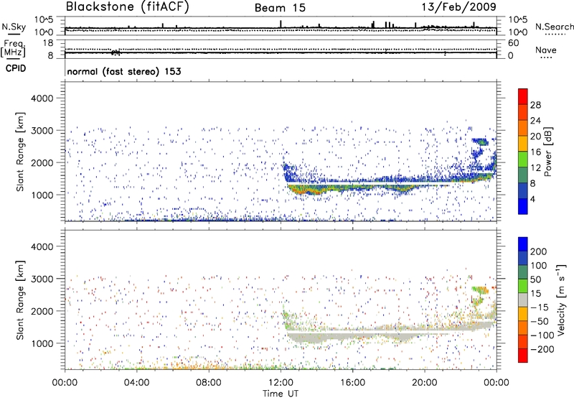
Task: Click the 'Power [dB]' colorbar title
Action: [547, 152]
